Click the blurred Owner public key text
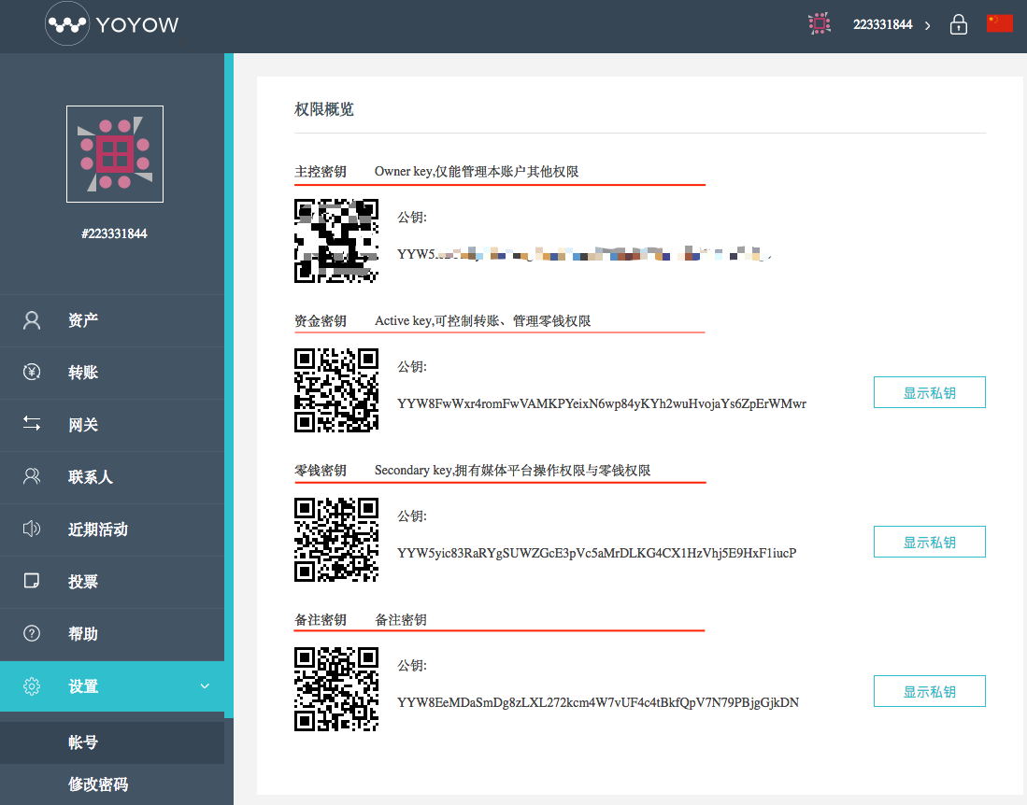Viewport: 1027px width, 805px height. 584,254
